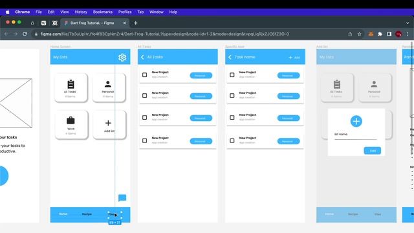Check third New Project checkbox in All Tasks frame
The width and height of the screenshot is (414, 233).
144,117
